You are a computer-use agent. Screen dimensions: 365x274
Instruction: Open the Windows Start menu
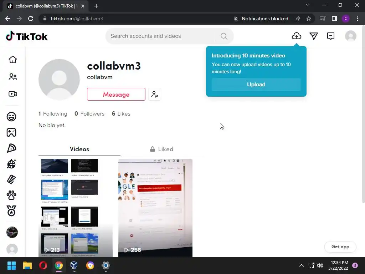pos(11,265)
